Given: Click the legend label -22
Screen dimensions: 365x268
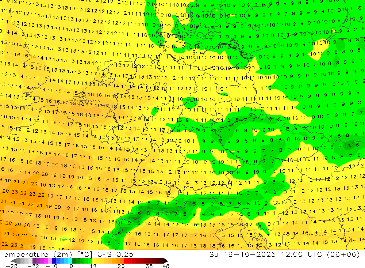Looking at the screenshot, I should [x=33, y=266].
